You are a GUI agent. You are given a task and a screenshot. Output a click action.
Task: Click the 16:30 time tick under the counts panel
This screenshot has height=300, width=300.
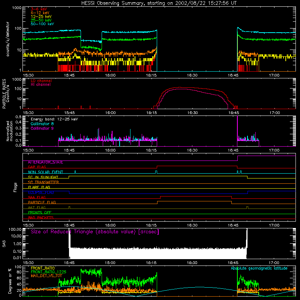[192, 75]
